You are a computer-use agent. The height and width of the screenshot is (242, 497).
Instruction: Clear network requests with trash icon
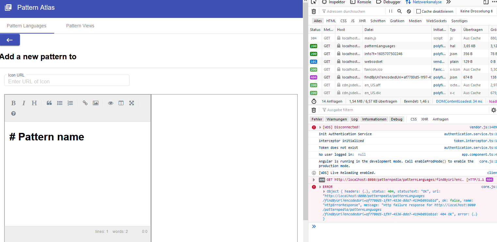tap(314, 11)
